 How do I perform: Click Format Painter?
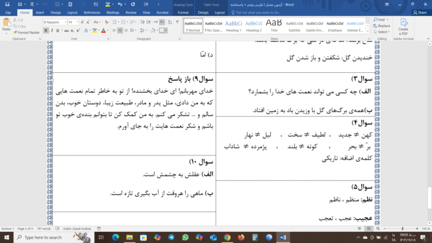27,33
